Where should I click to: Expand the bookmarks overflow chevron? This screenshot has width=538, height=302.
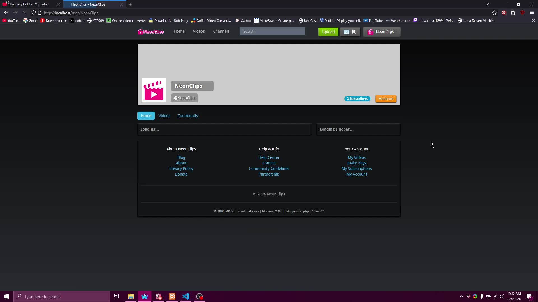coord(534,20)
